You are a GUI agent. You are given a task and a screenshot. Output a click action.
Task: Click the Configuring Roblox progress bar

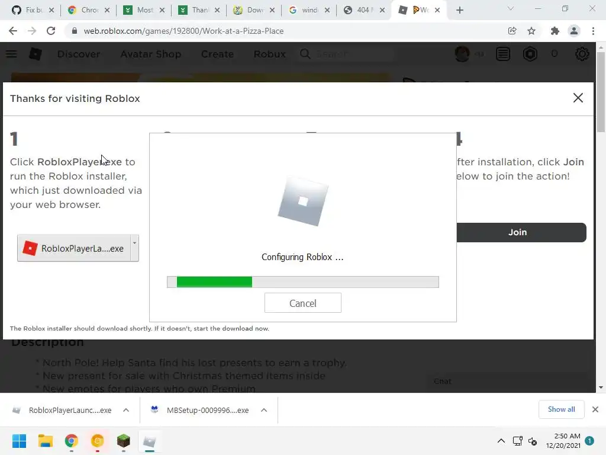[302, 282]
